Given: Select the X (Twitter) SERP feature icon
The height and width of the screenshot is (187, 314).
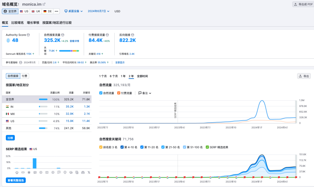Looking at the screenshot, I should (89, 172).
